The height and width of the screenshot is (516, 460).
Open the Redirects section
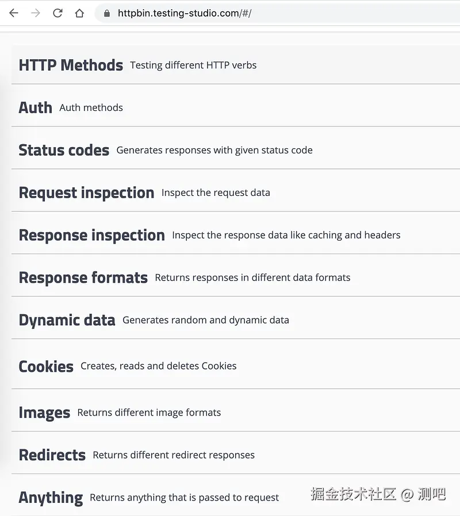pyautogui.click(x=52, y=456)
